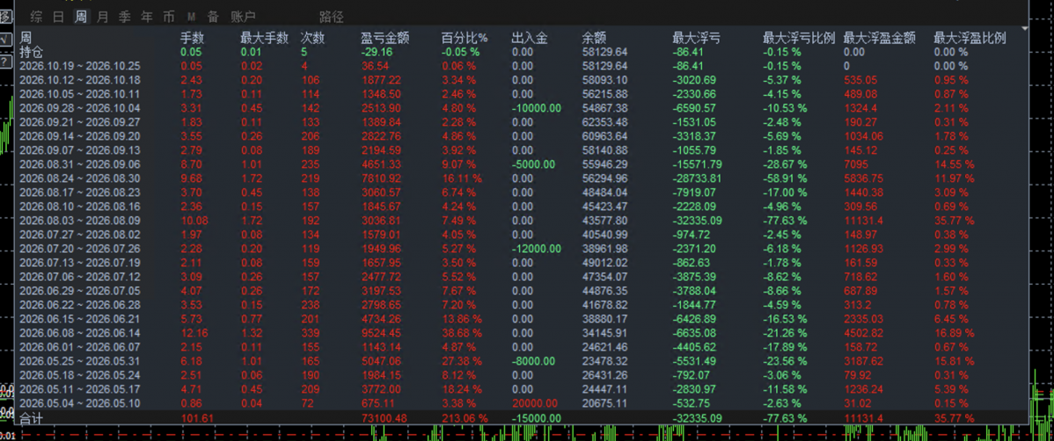Click the 手数 column header
This screenshot has width=1054, height=441.
[x=193, y=39]
